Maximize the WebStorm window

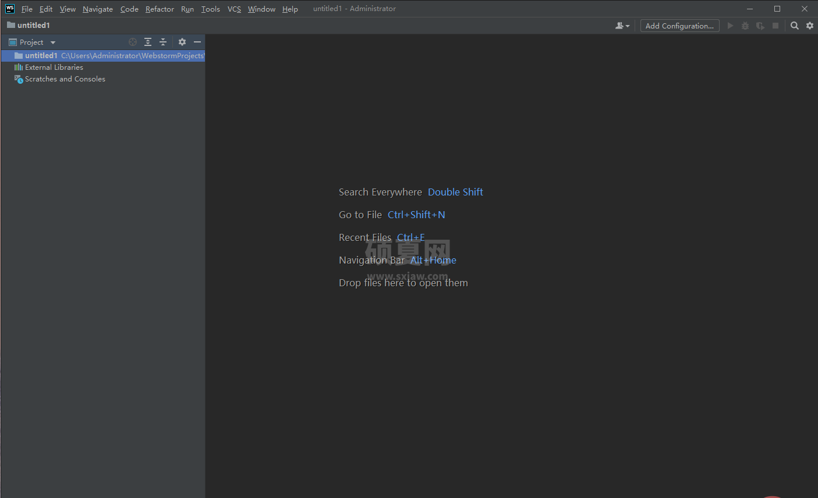click(x=777, y=9)
